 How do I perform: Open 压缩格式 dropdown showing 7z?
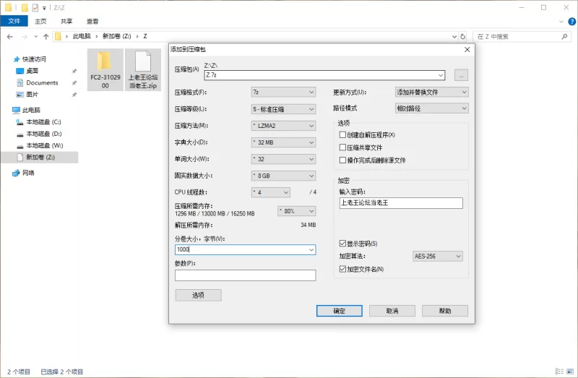click(x=283, y=93)
